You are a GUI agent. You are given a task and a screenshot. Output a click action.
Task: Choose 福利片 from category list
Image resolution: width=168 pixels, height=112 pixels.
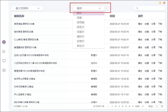pyautogui.click(x=88, y=37)
